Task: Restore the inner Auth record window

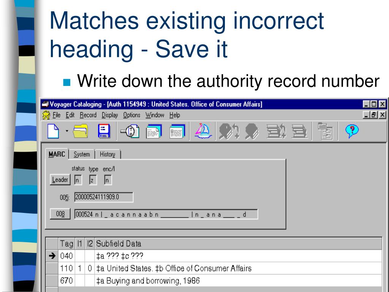Action: click(x=375, y=115)
